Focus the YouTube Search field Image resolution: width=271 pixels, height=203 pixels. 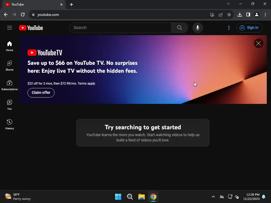tap(120, 27)
